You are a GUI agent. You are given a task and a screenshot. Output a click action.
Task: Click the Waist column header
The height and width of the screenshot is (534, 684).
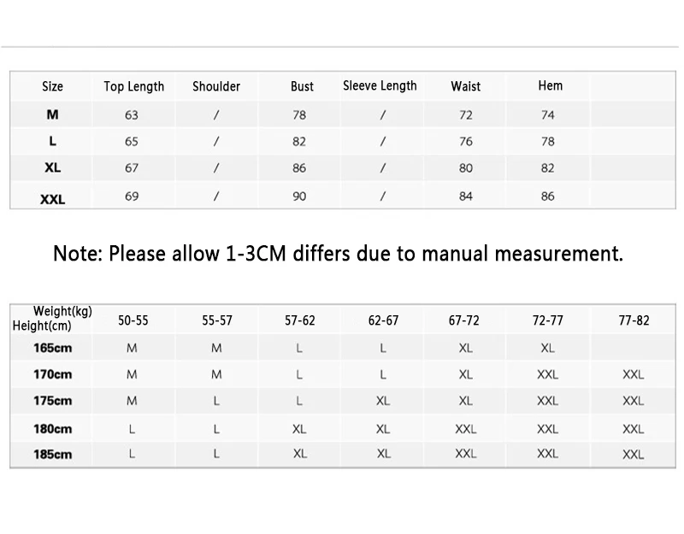click(466, 86)
